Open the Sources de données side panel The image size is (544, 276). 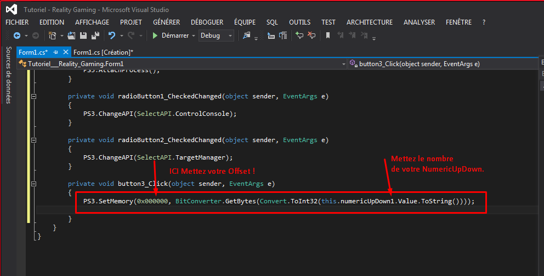pos(9,75)
